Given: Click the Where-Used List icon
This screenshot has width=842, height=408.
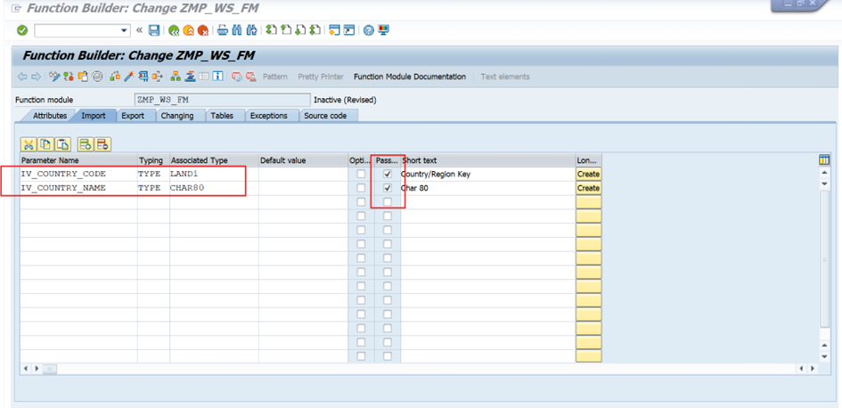Looking at the screenshot, I should coord(158,77).
